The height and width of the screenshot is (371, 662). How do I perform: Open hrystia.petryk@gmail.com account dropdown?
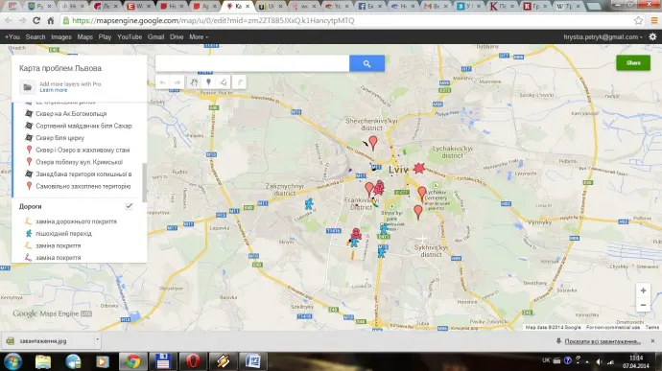(x=603, y=36)
